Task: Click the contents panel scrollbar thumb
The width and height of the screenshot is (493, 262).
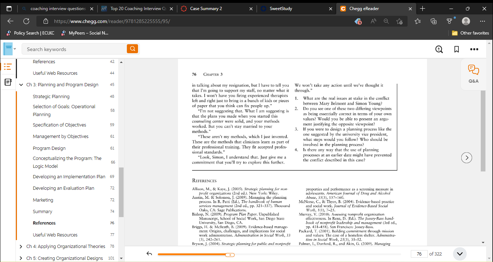Action: point(121,192)
